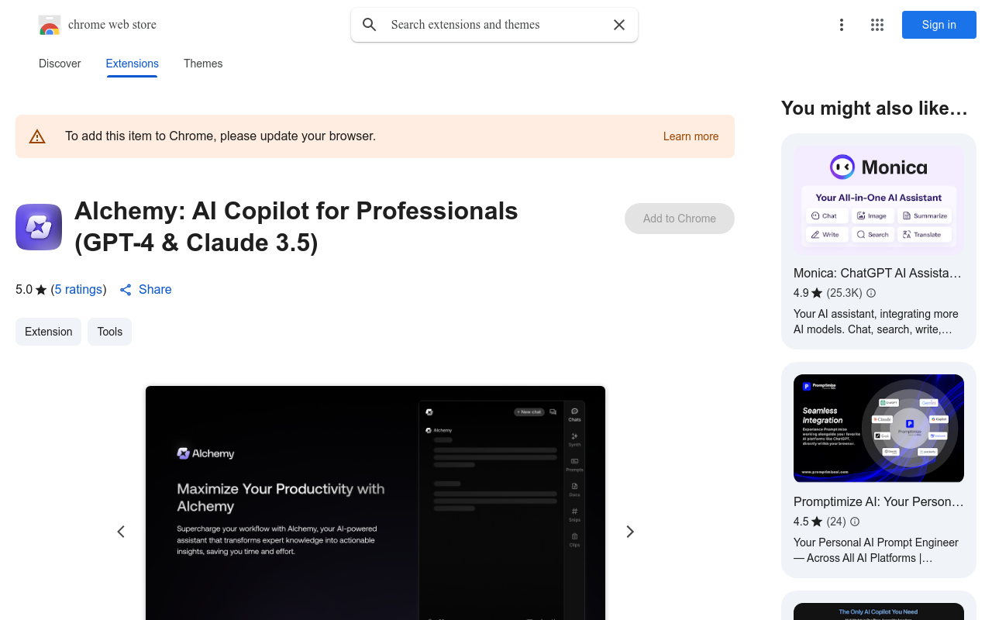The image size is (992, 620).
Task: Open the 5 ratings link
Action: 78,290
